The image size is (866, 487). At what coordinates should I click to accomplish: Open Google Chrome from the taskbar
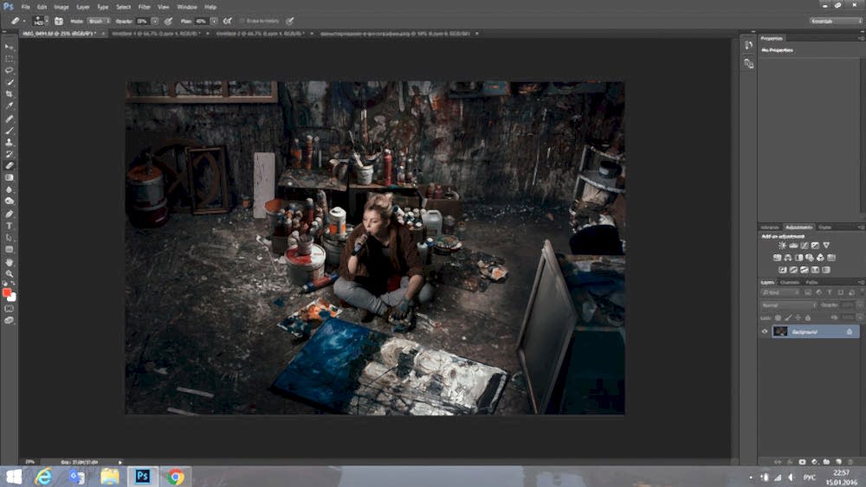176,477
